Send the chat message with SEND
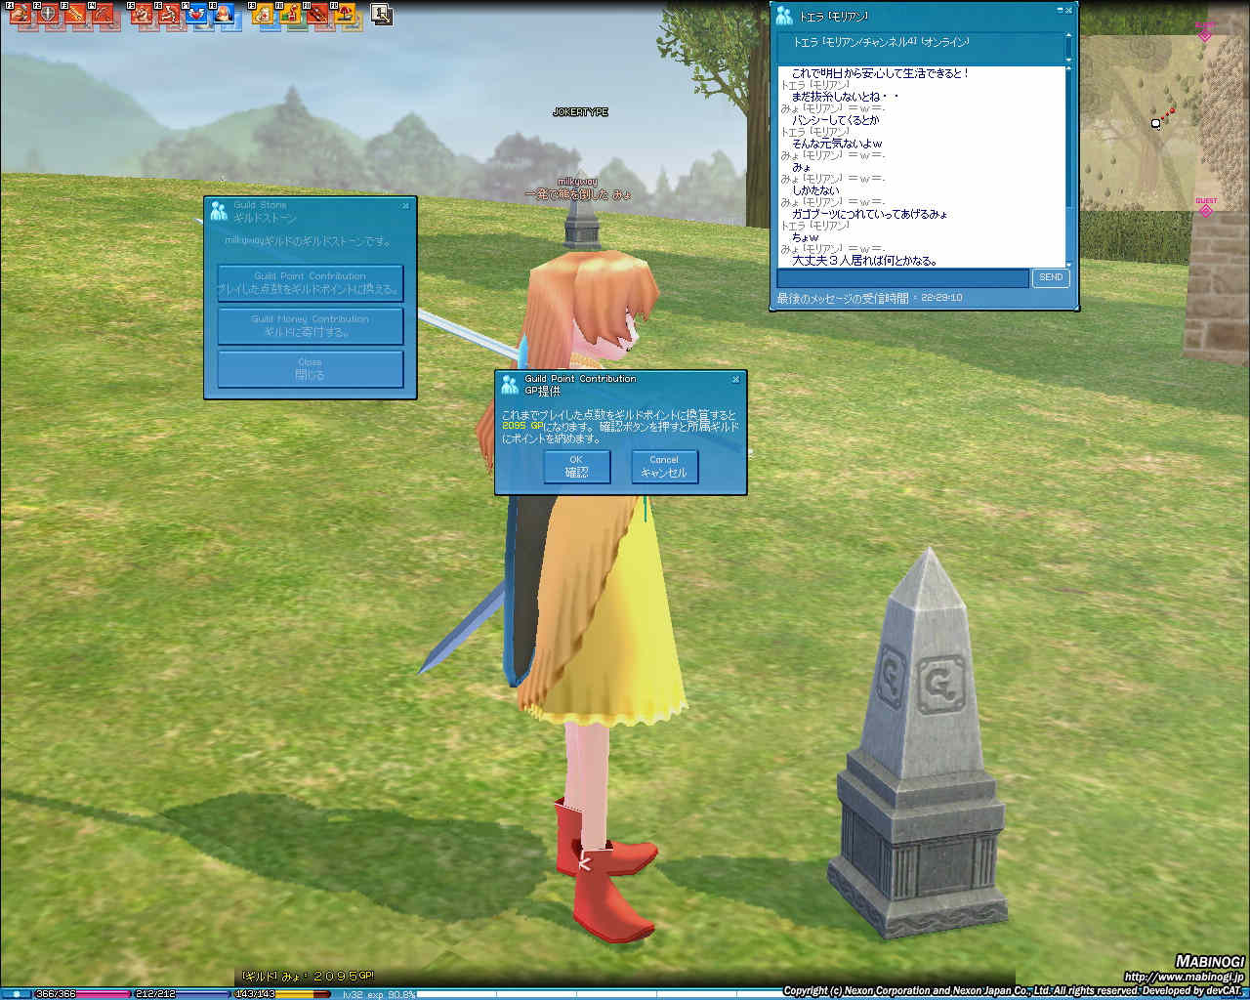The height and width of the screenshot is (1000, 1250). tap(1051, 277)
